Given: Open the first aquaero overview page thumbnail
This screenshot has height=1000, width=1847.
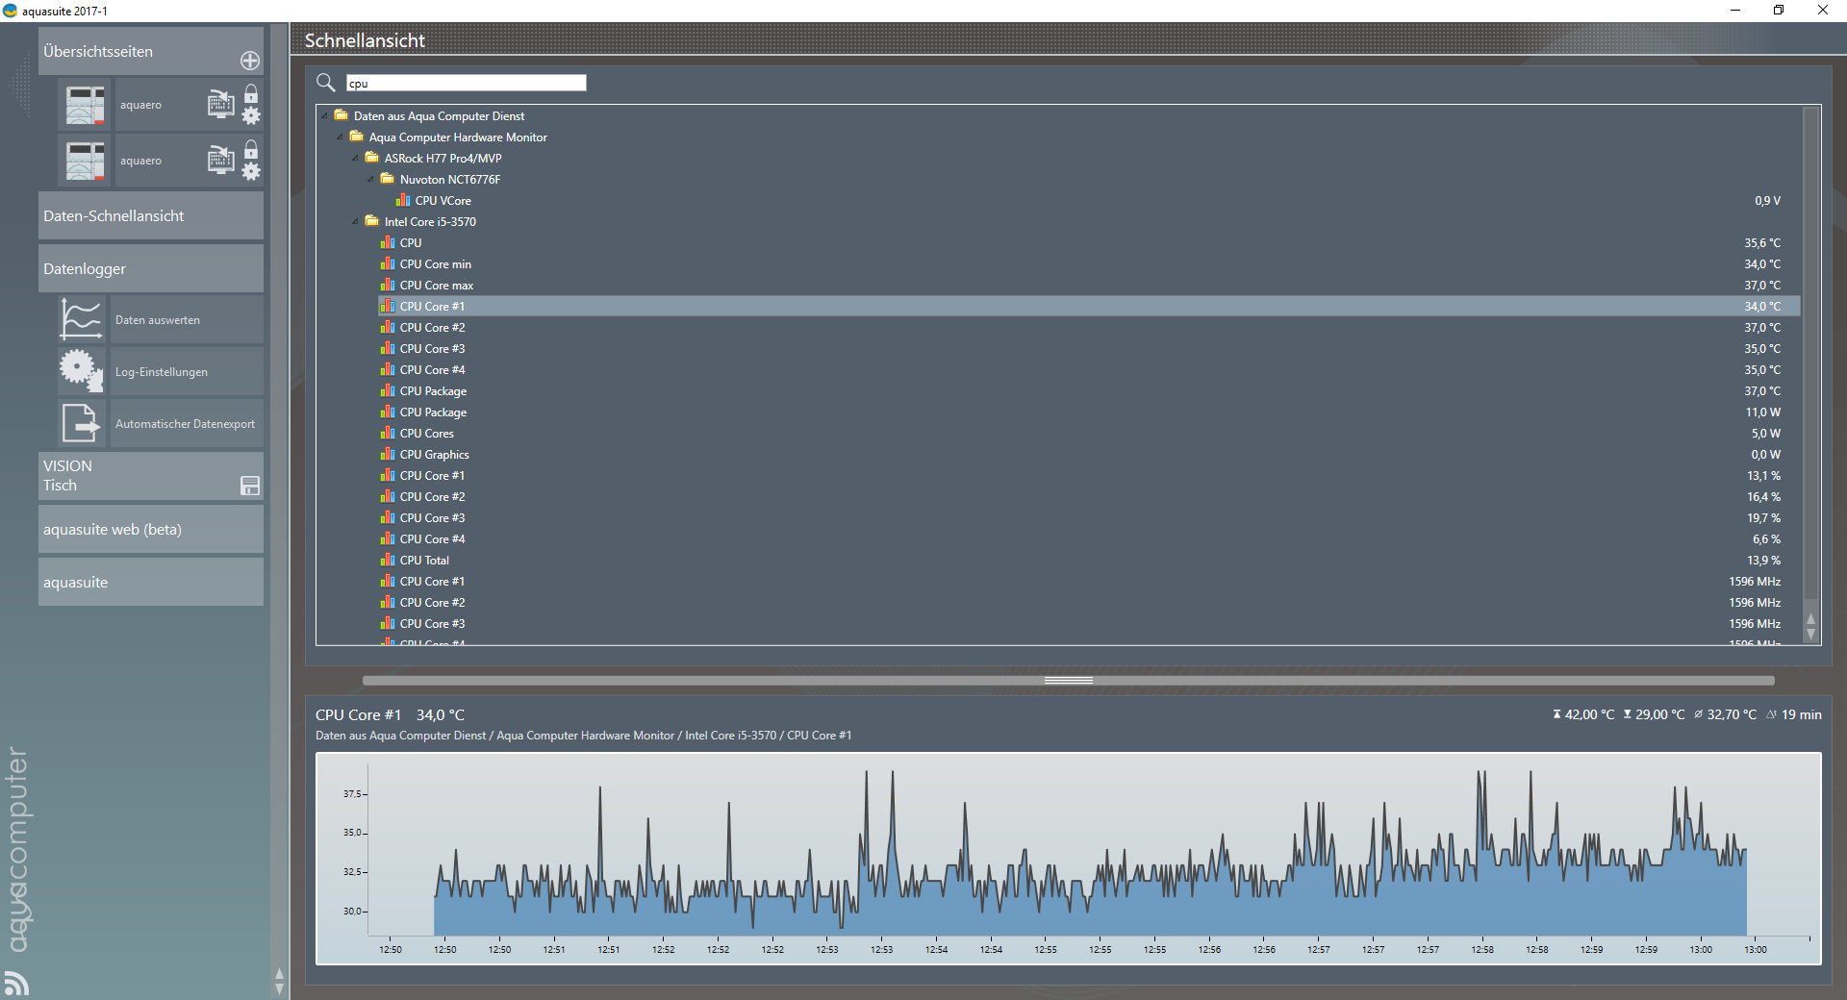Looking at the screenshot, I should point(86,106).
